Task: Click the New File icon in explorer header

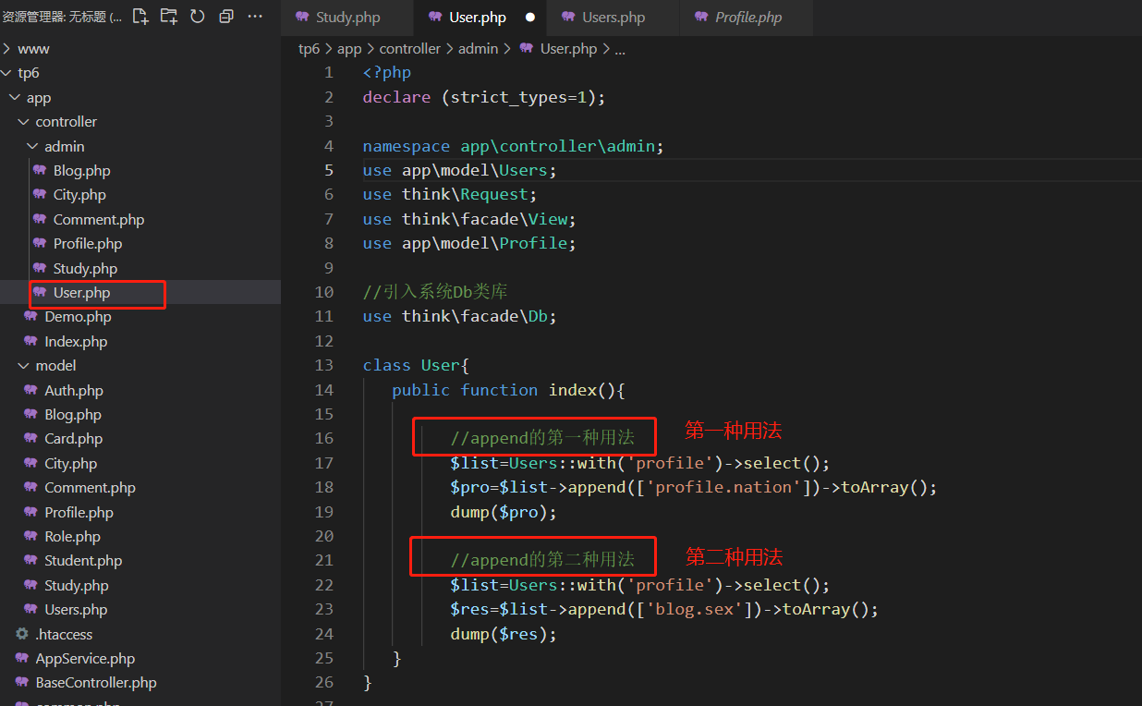Action: click(140, 16)
